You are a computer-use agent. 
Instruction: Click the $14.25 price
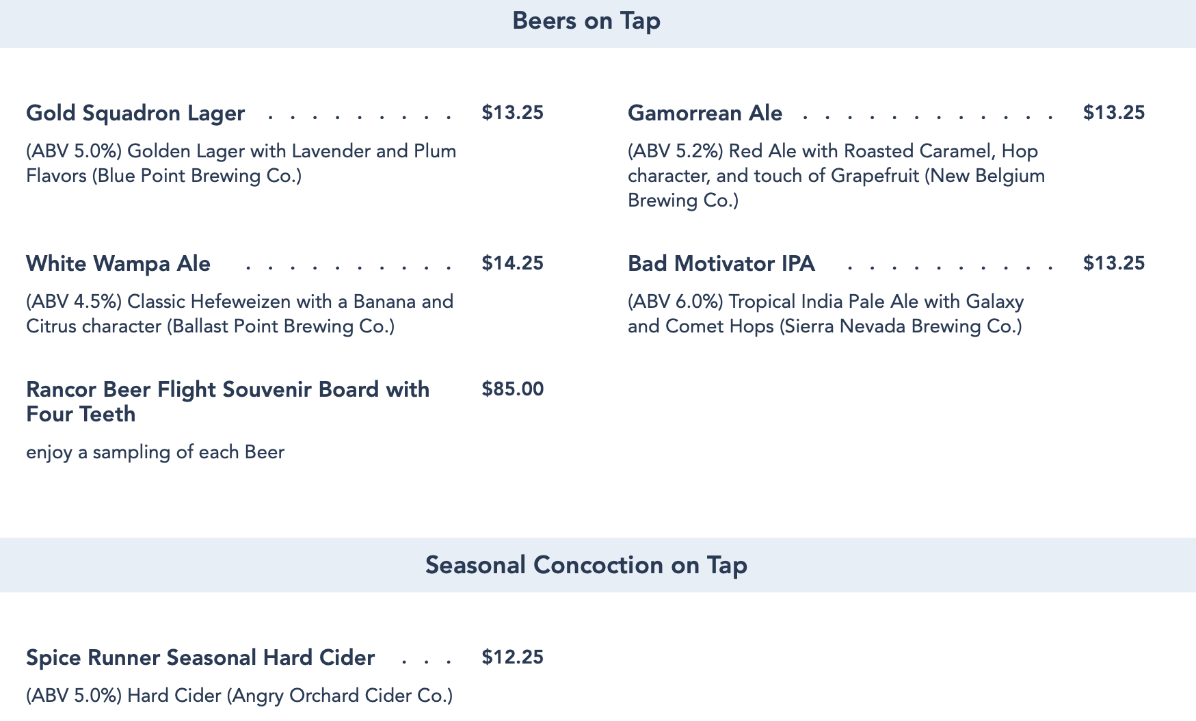tap(512, 263)
